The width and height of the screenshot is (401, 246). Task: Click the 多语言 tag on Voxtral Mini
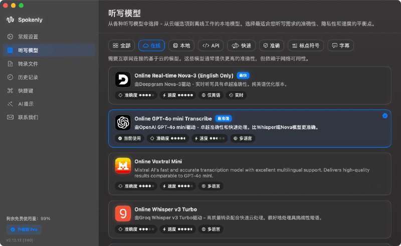(211, 186)
